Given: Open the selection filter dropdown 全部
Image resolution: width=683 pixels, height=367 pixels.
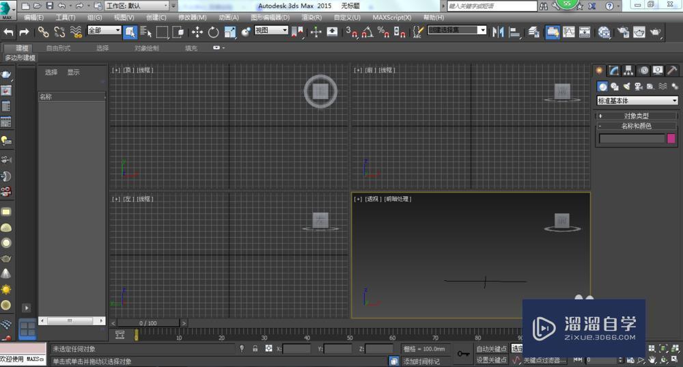Looking at the screenshot, I should click(104, 30).
